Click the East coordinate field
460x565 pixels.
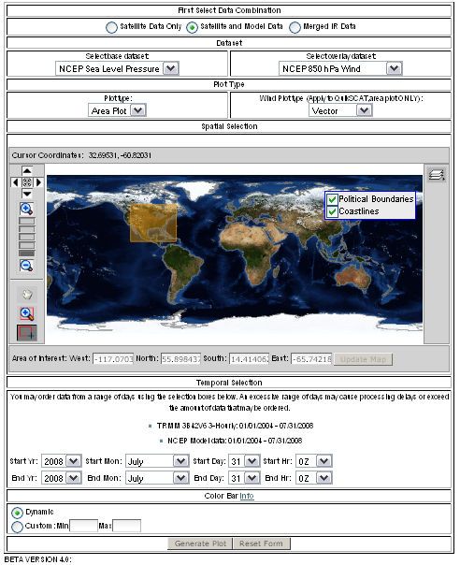tap(311, 359)
